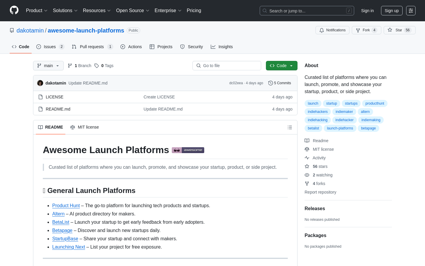Star the awesome-launch-platforms repository
This screenshot has height=266, width=425.
click(399, 30)
